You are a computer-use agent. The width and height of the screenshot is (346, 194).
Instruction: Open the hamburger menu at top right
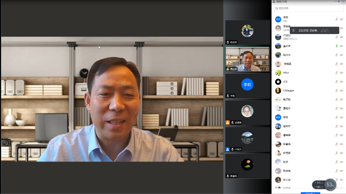(343, 2)
